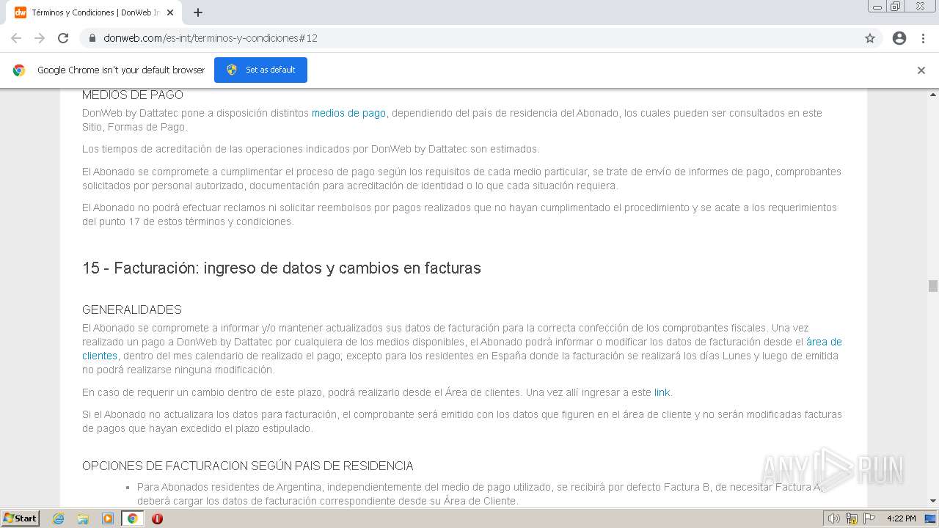Click 'OPCIONES DE FACTURACION SEGÚN PAIS DE RESIDENCIA' heading
The image size is (939, 528).
coord(248,466)
